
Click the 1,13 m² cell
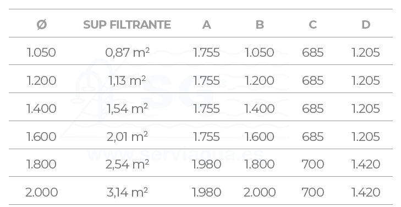pyautogui.click(x=127, y=80)
